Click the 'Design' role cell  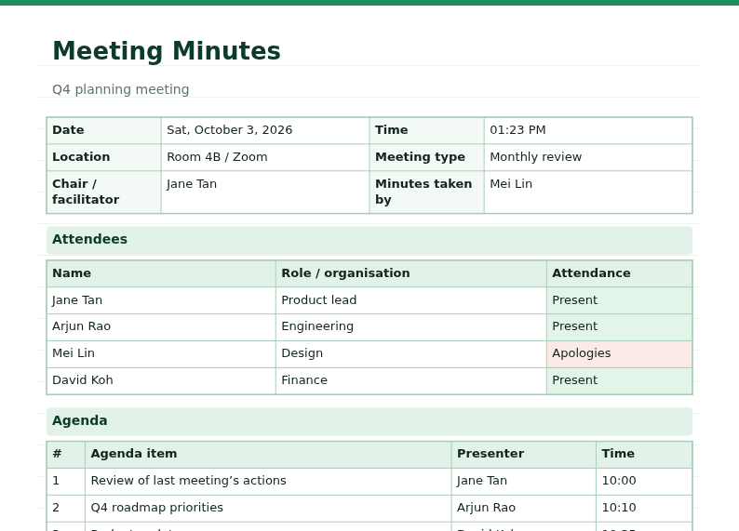pos(411,354)
